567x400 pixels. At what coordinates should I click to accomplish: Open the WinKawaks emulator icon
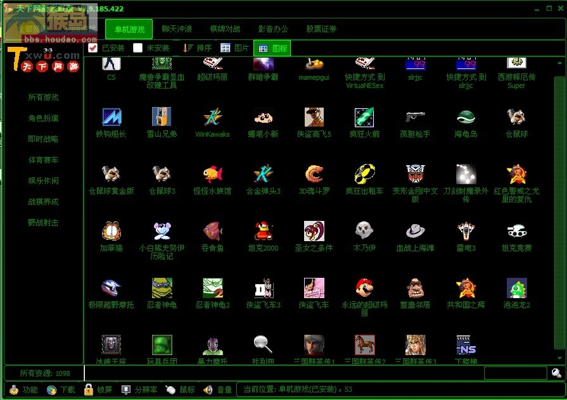click(213, 116)
